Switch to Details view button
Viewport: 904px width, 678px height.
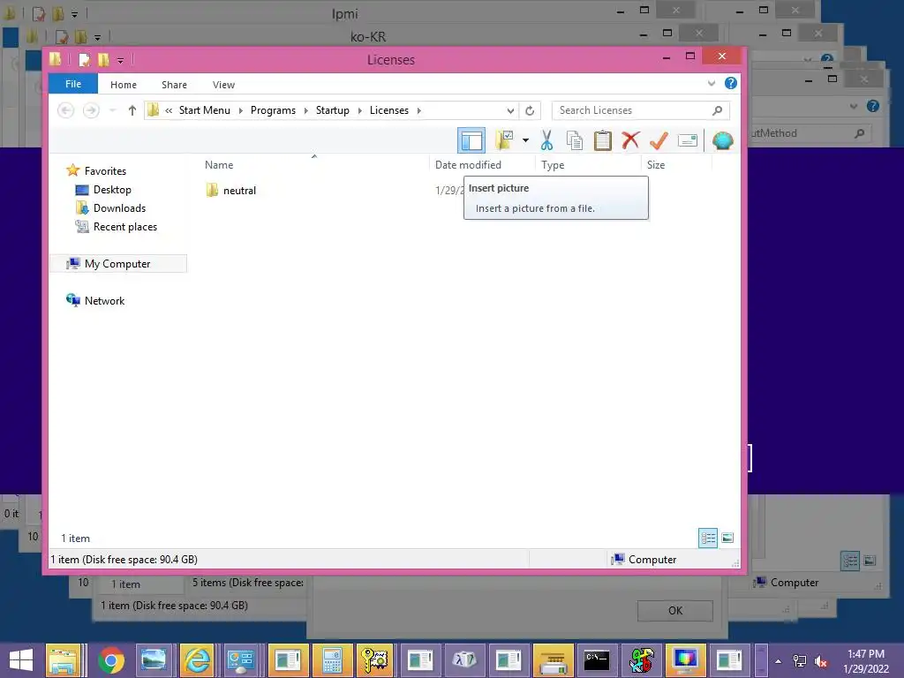(x=708, y=538)
